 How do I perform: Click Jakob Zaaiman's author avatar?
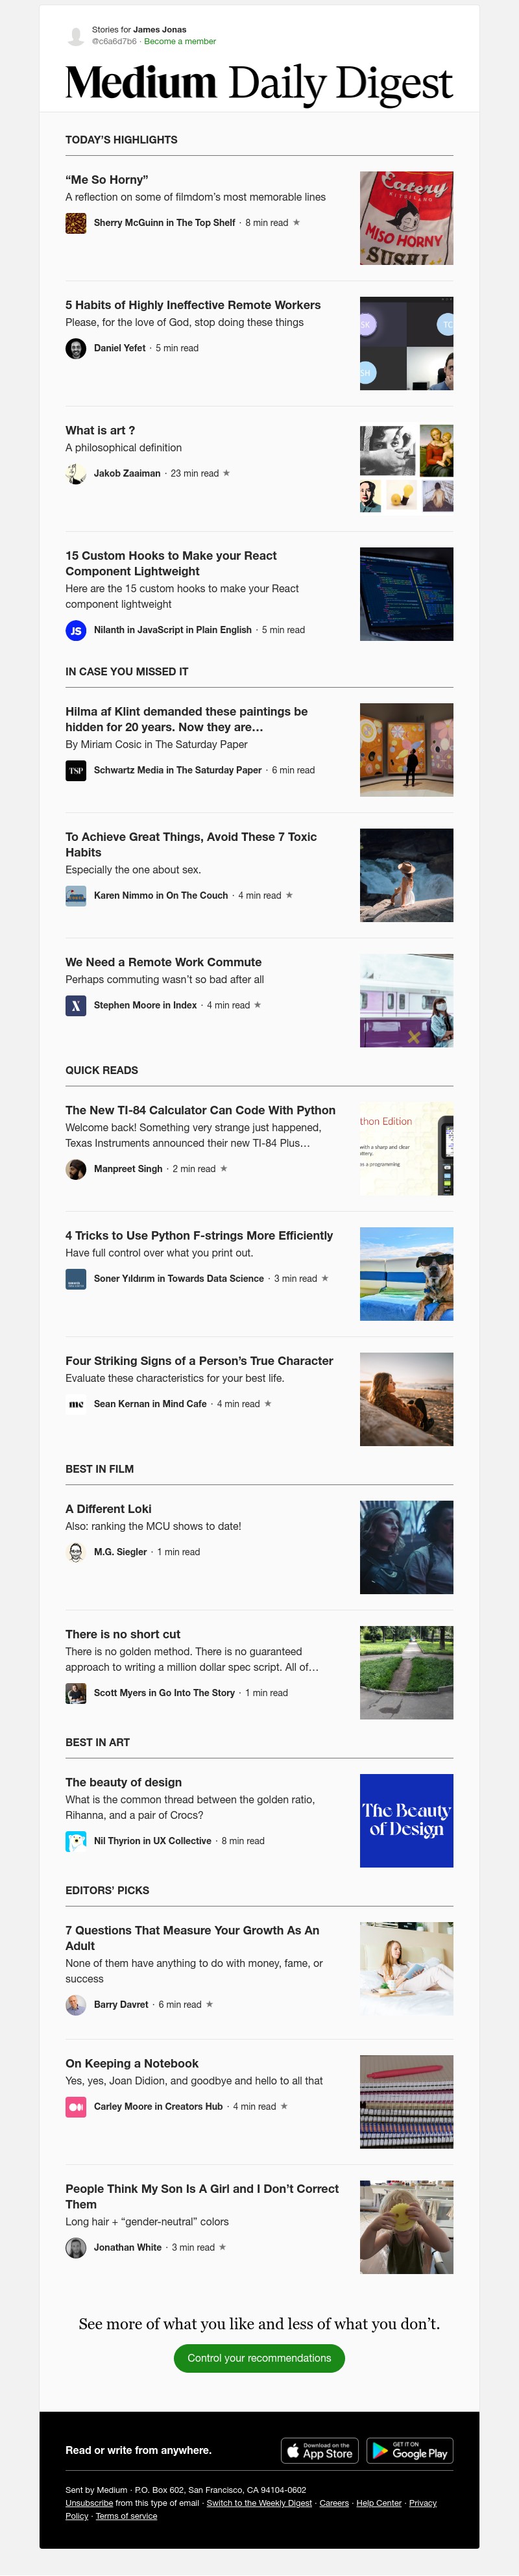(x=76, y=473)
